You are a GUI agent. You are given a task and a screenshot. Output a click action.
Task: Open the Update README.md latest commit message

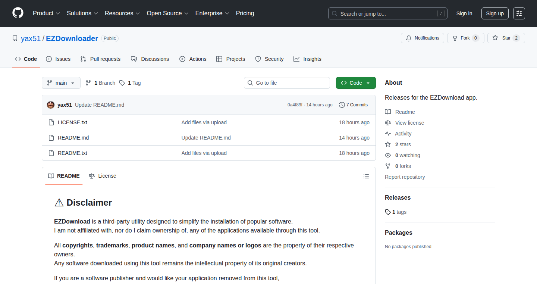(x=100, y=105)
